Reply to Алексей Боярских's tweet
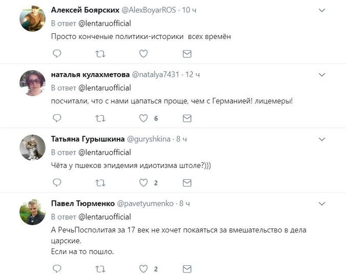Viewport: 346px width, 274px height. (x=57, y=53)
